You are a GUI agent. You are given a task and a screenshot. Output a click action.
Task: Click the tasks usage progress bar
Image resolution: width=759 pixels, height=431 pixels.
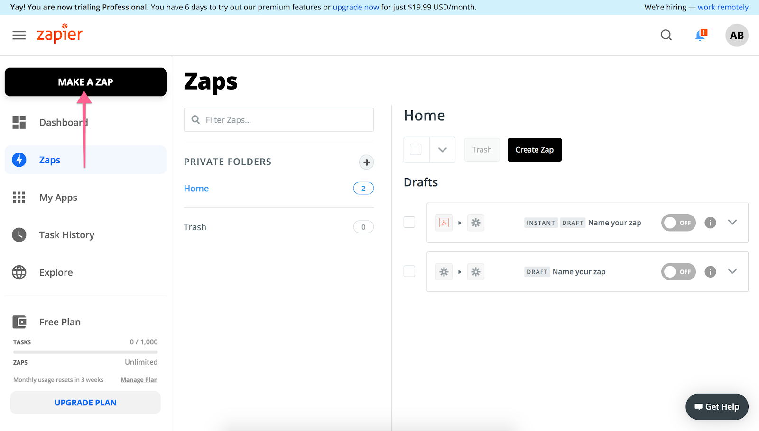point(85,352)
